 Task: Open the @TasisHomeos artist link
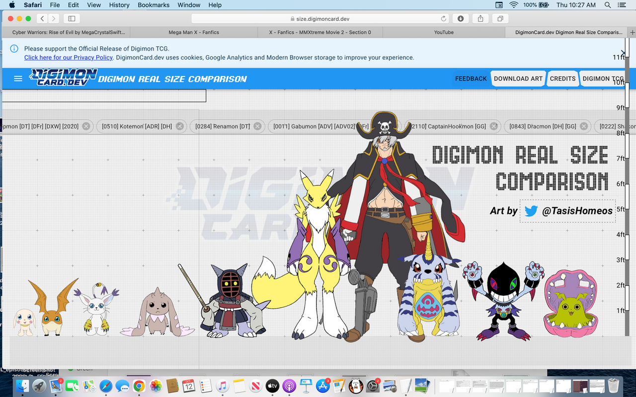577,211
